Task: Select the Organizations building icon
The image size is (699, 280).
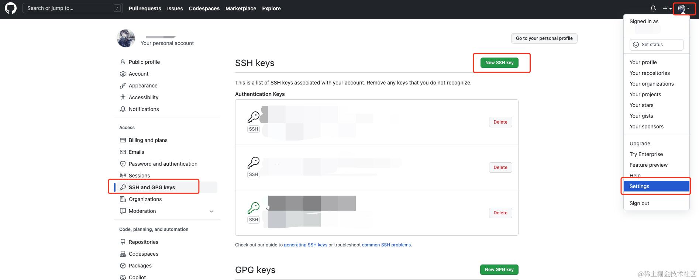Action: click(123, 199)
